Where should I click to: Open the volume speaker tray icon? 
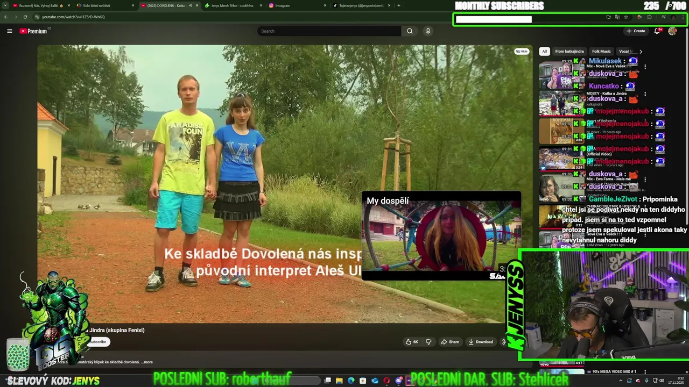(x=662, y=381)
